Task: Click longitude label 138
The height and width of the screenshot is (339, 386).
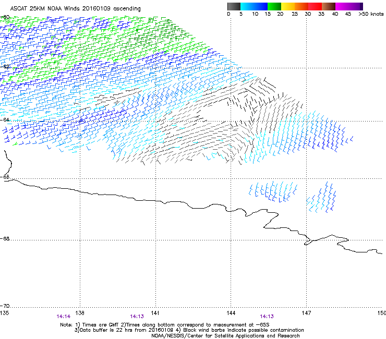Action: click(x=80, y=313)
